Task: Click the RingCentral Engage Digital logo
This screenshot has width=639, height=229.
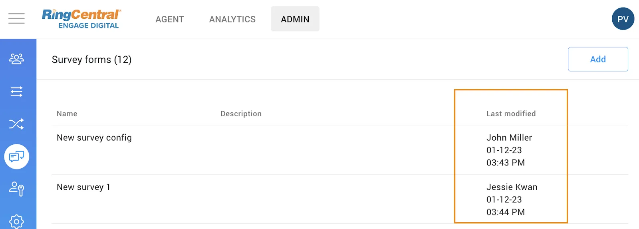Action: (81, 19)
